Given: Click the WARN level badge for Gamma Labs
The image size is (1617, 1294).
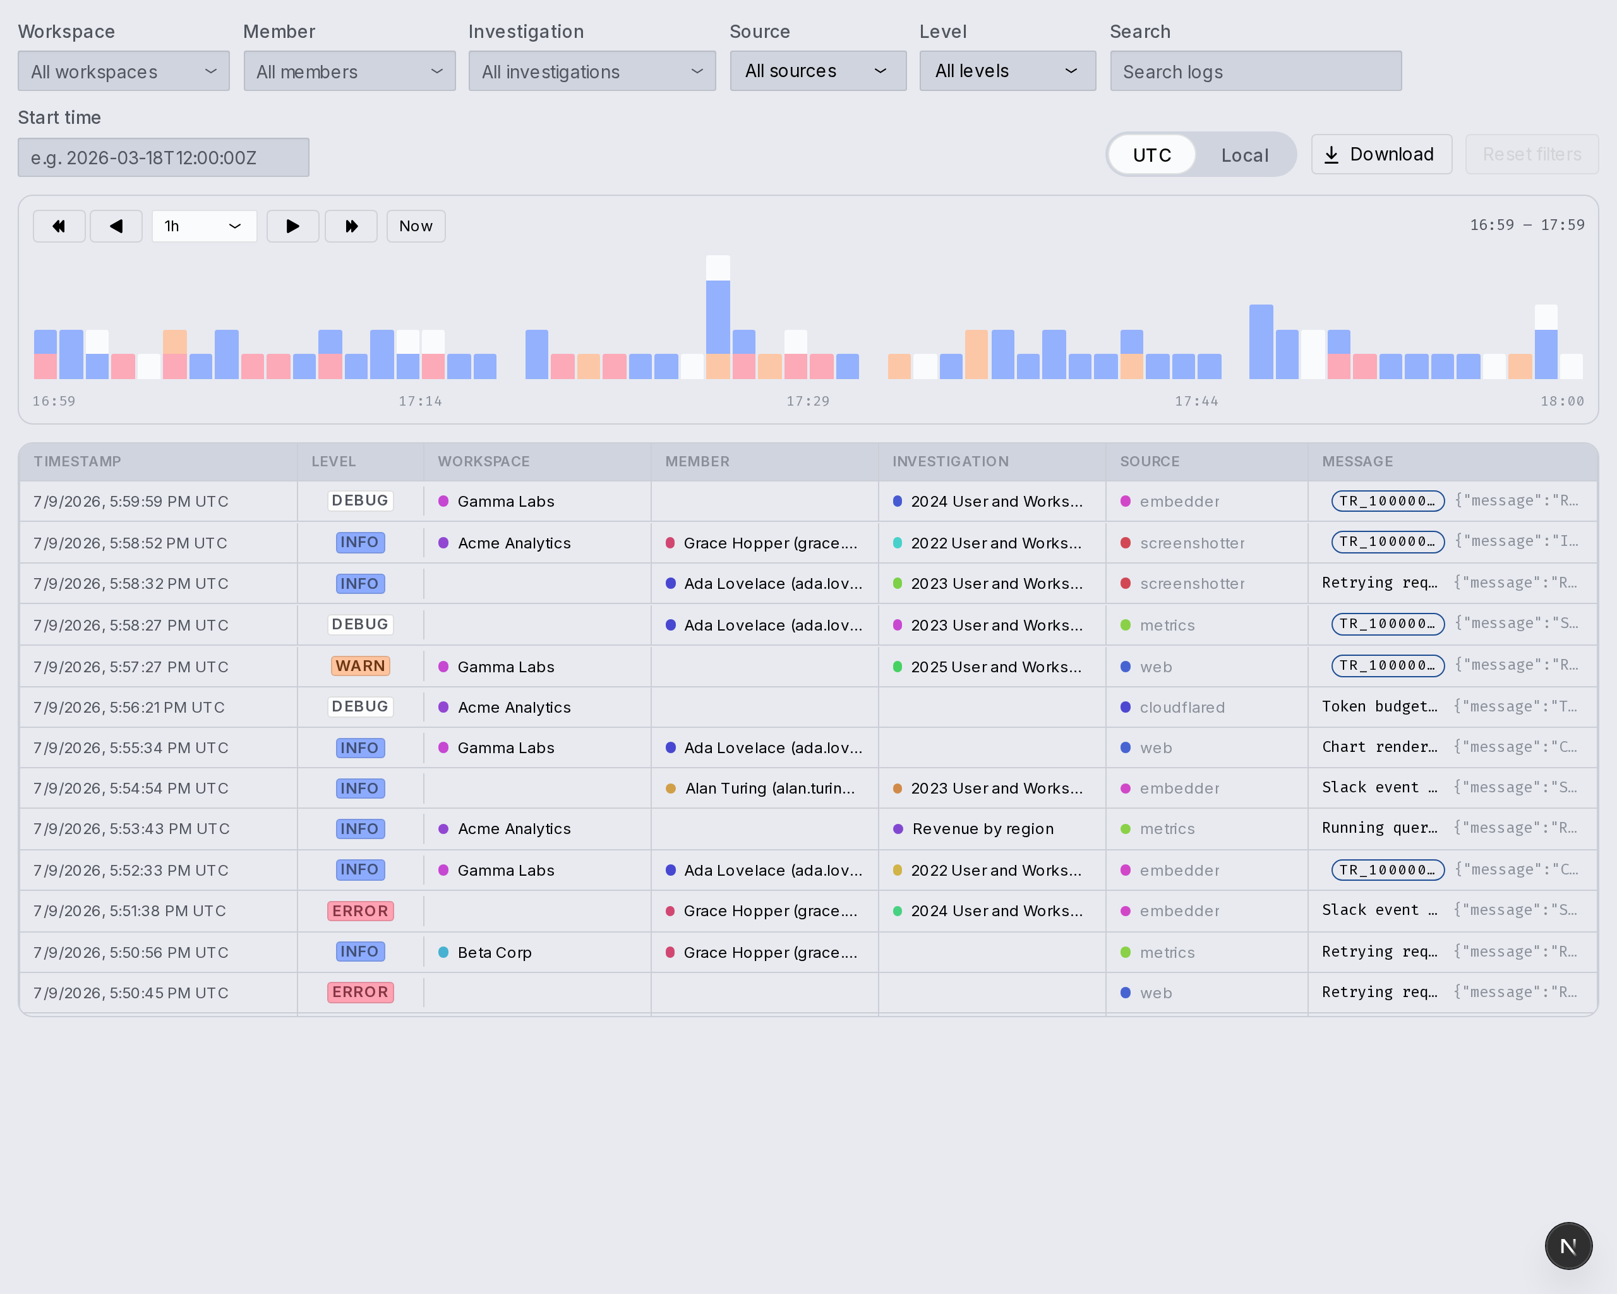Looking at the screenshot, I should pyautogui.click(x=360, y=666).
